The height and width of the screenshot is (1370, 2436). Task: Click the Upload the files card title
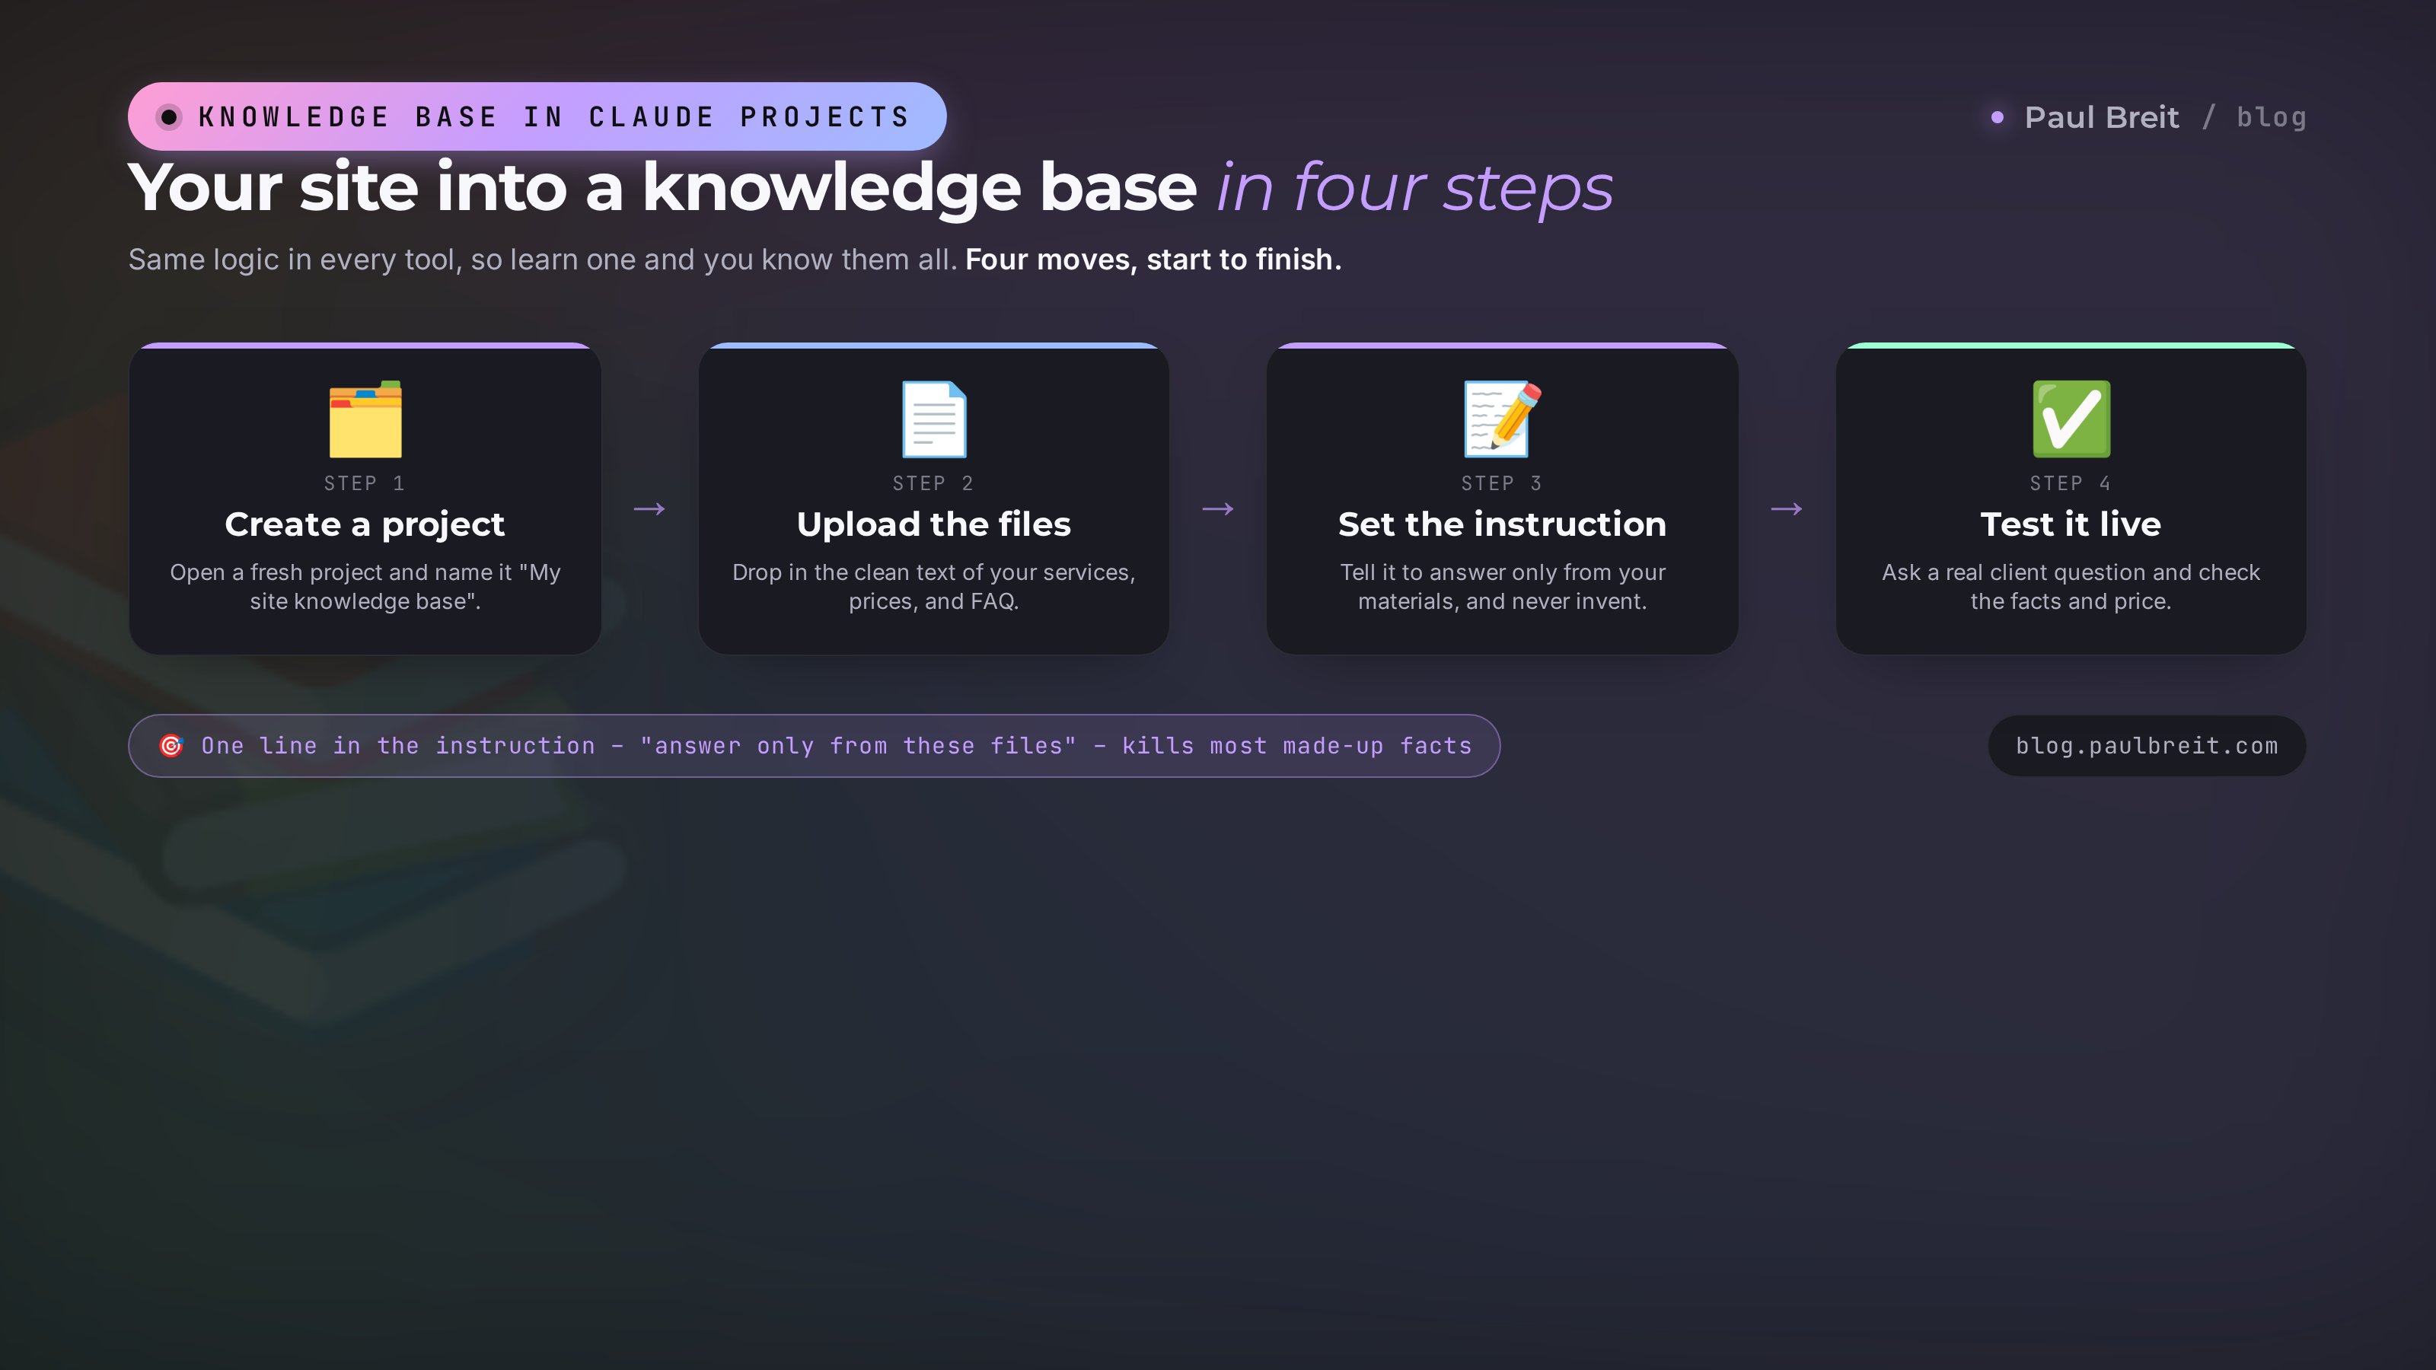click(x=933, y=524)
